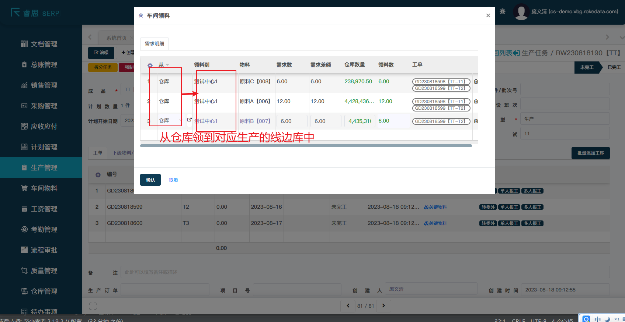Screen dimensions: 625x322
Task: Open column settings gear in 车间领料 dialog
Action: click(x=150, y=66)
